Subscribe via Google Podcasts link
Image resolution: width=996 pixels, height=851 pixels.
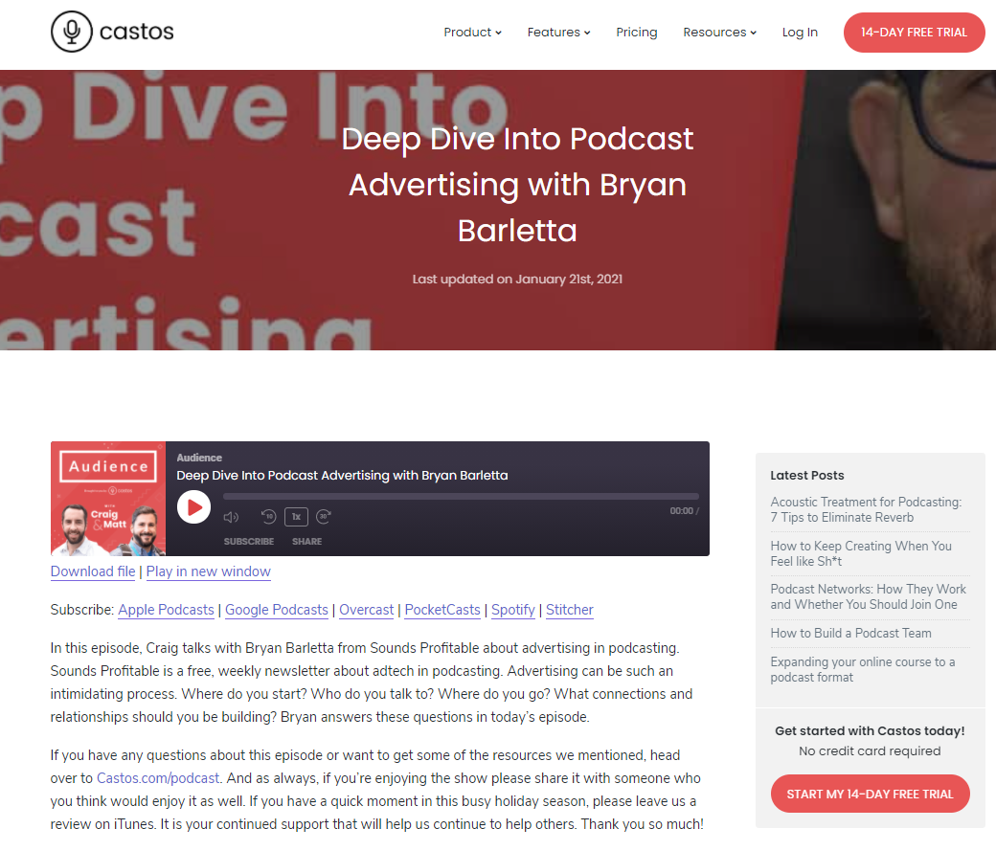click(x=277, y=610)
